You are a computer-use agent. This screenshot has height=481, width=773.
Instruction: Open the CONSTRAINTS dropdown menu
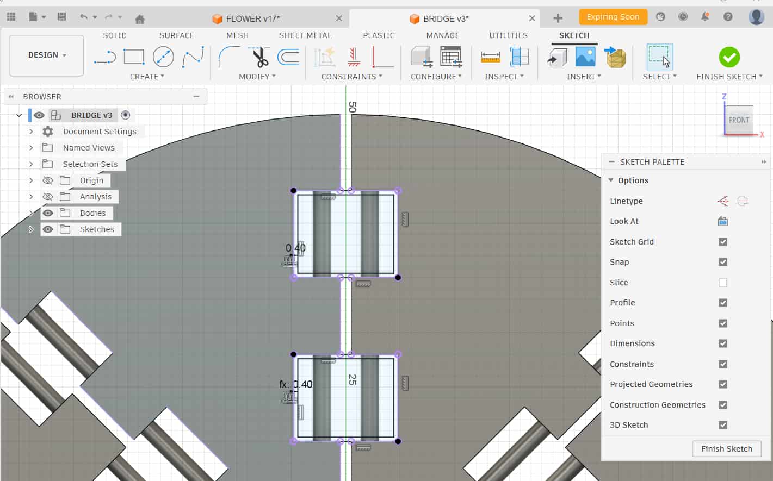(351, 77)
